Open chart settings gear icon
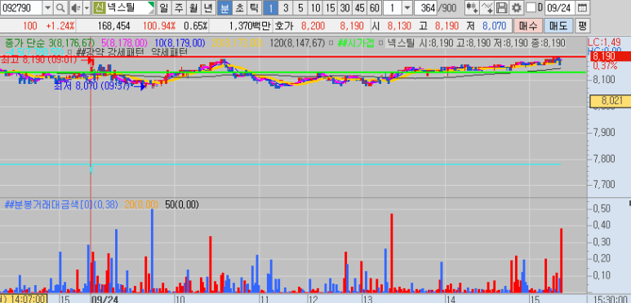The height and width of the screenshot is (303, 631). 517,7
